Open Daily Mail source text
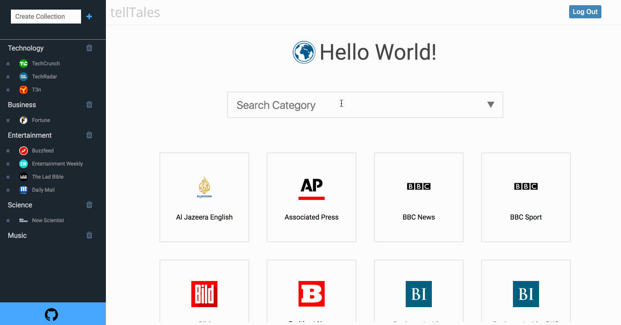621x325 pixels. [43, 190]
